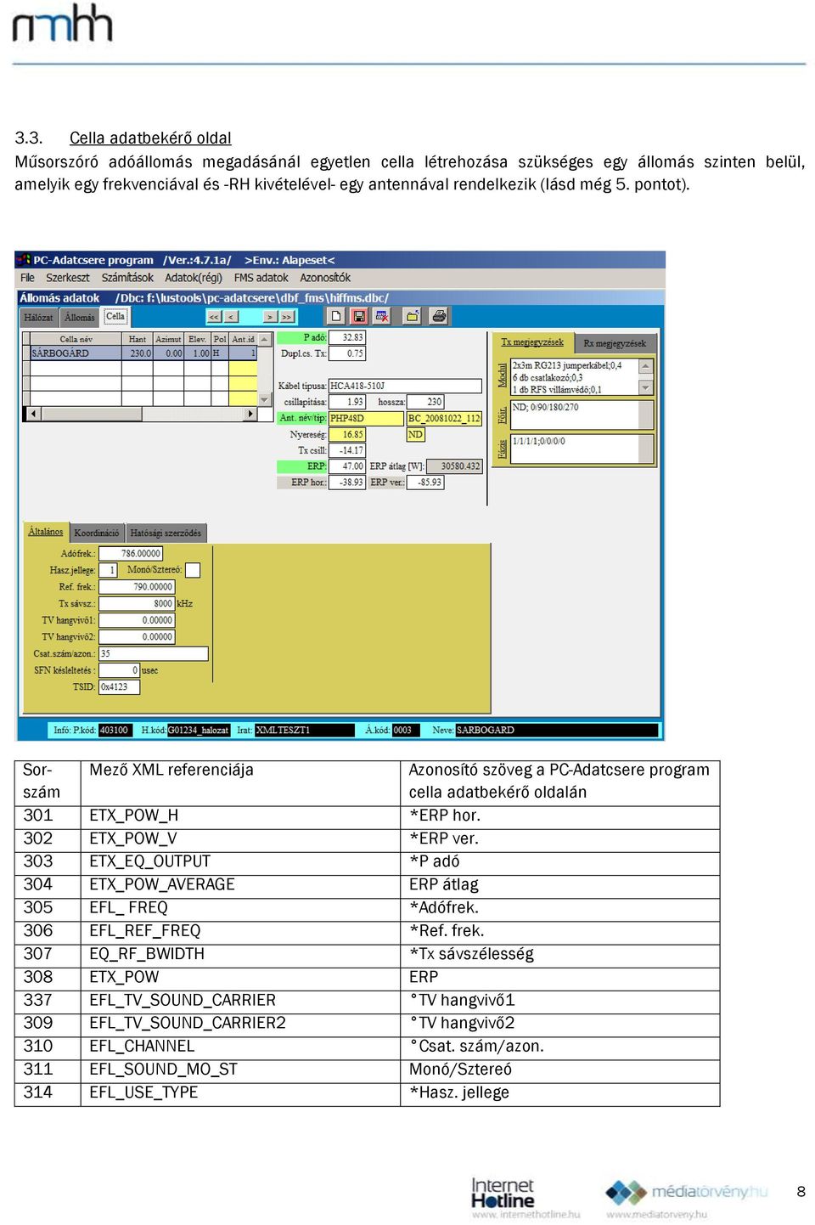This screenshot has width=815, height=1225.
Task: Click the Tx csill value field
Action: pos(347,450)
